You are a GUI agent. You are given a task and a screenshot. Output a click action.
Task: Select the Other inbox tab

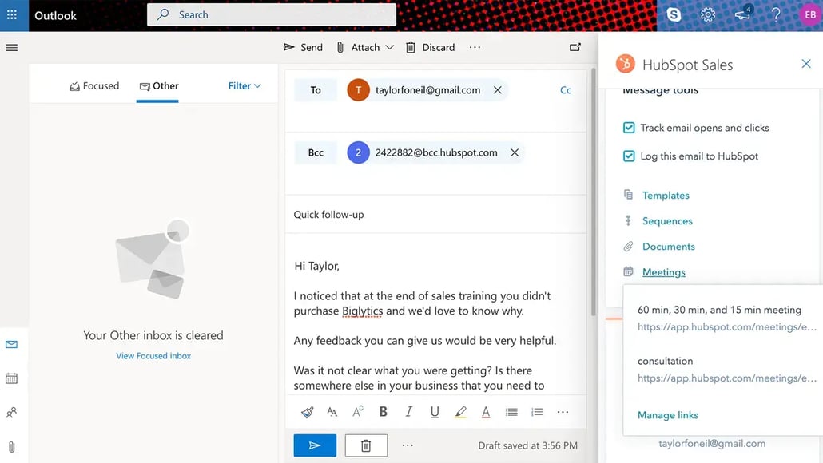pos(159,86)
